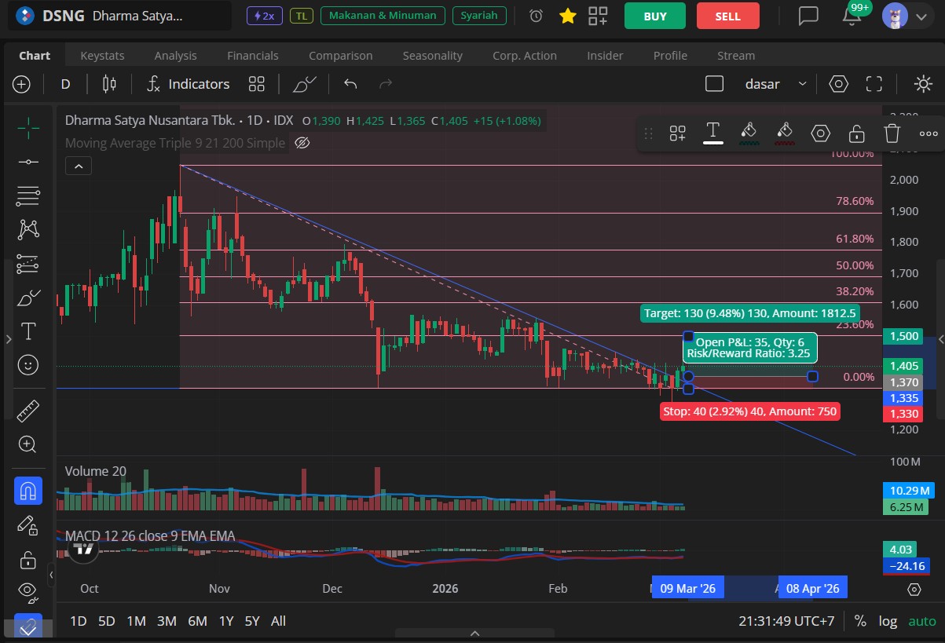Change drawing text color T icon
The image size is (945, 643).
(713, 132)
